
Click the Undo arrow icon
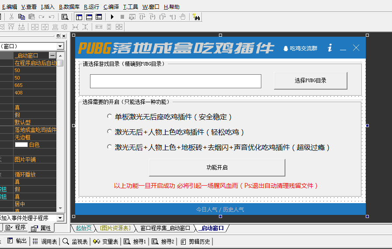(52, 17)
